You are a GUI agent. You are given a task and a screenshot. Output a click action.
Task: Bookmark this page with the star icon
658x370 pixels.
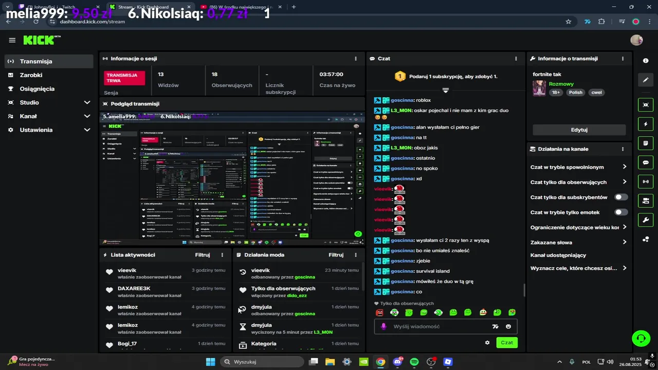568,22
